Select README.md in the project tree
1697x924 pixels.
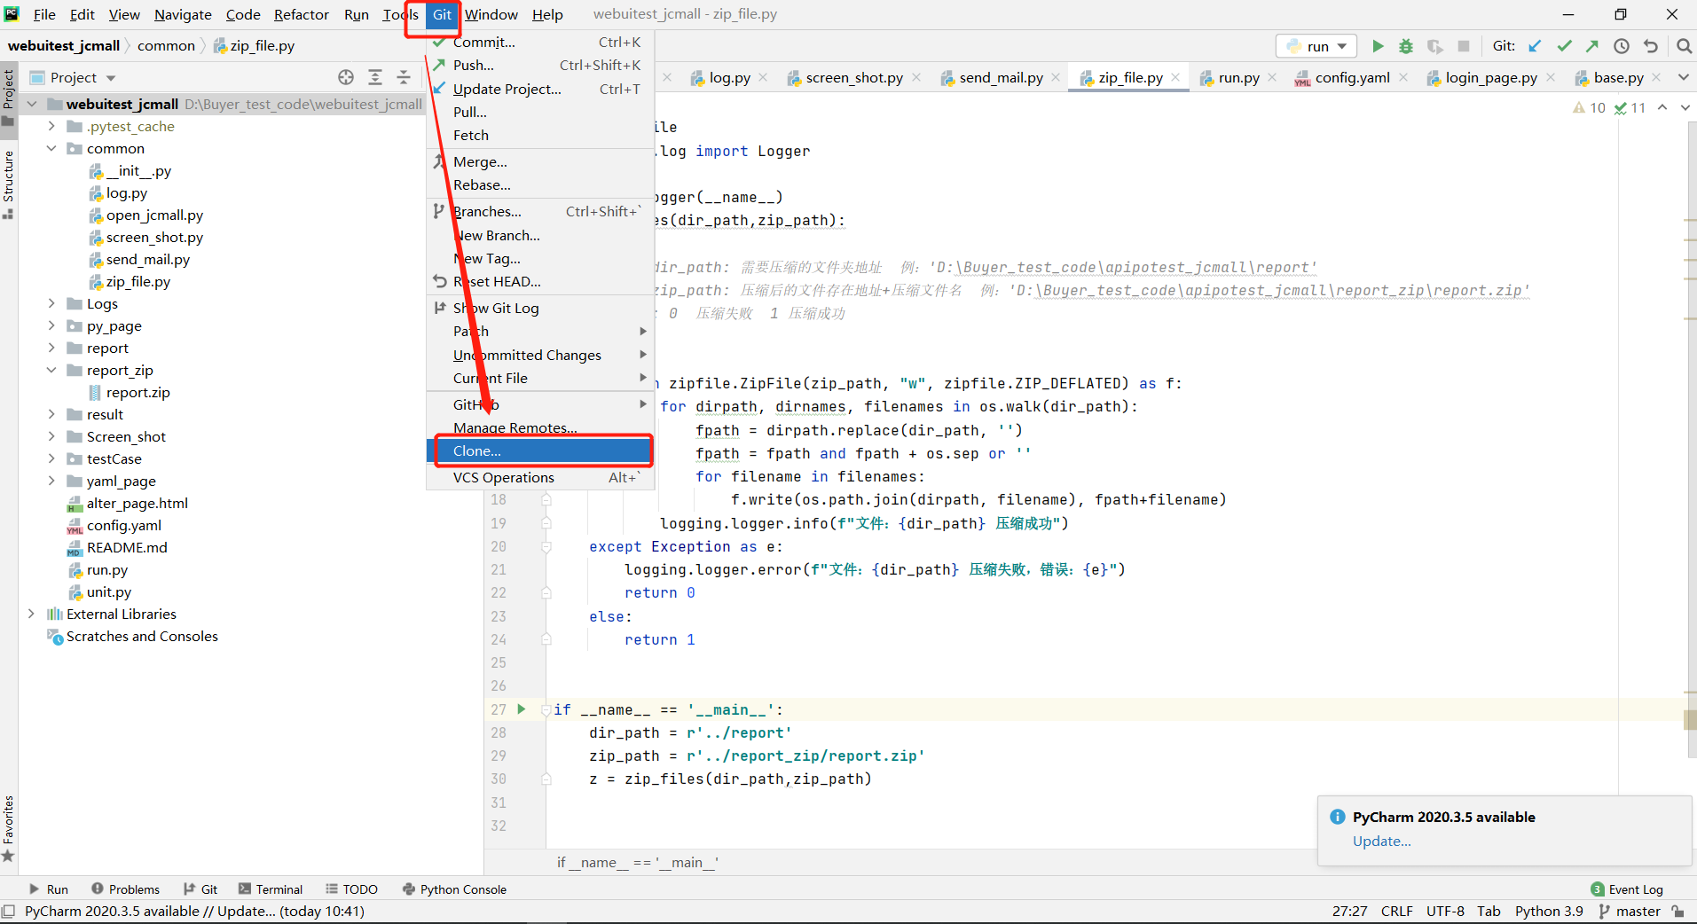[127, 547]
